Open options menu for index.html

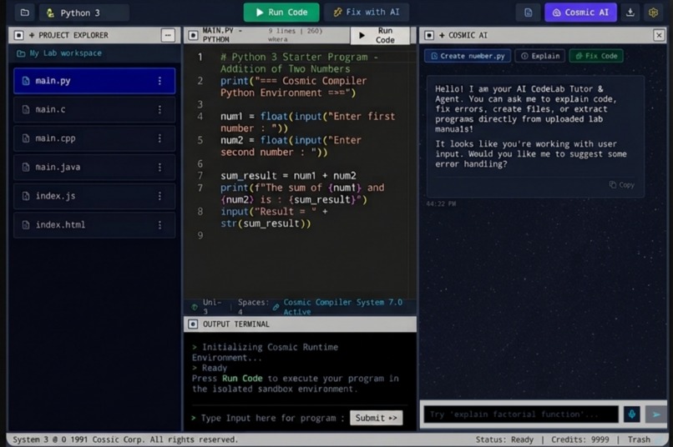[159, 224]
